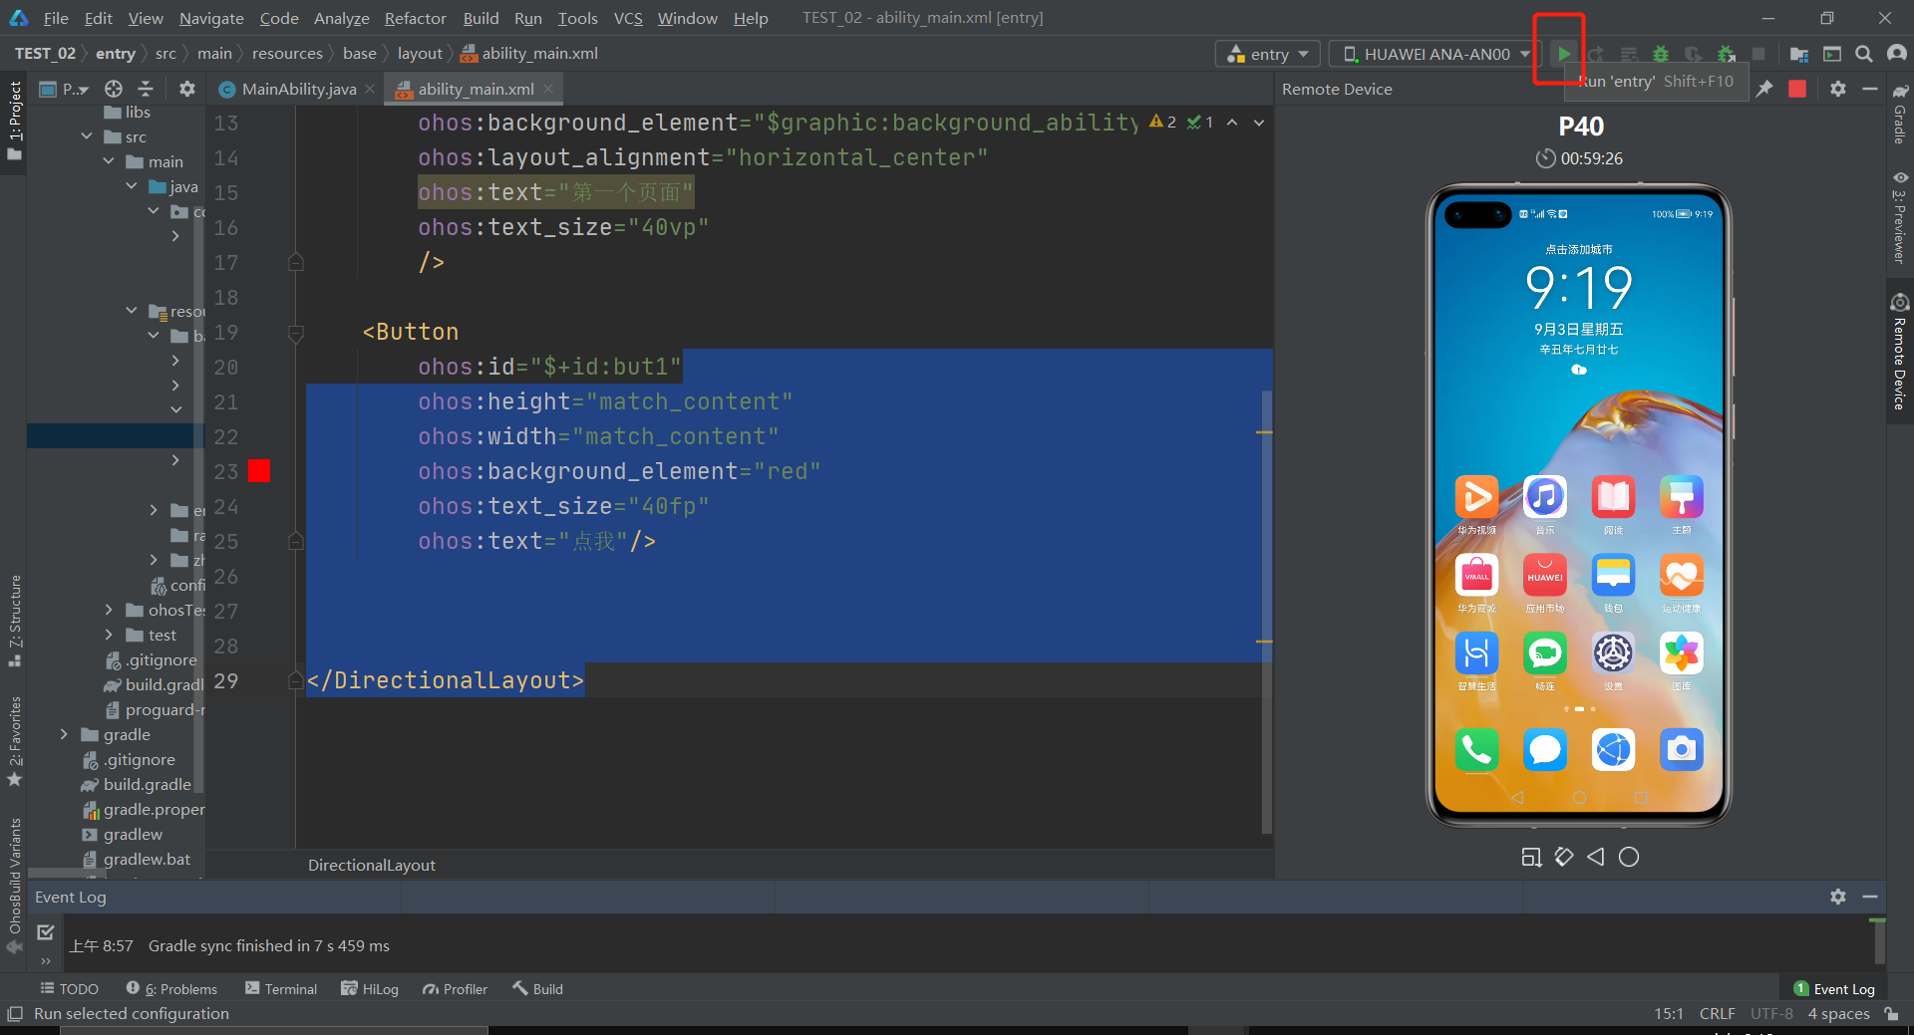The width and height of the screenshot is (1914, 1035).
Task: Collapse the java folder node
Action: coord(132,186)
